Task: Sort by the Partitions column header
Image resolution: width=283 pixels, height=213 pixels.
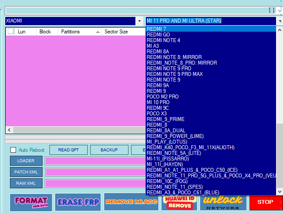Action: point(79,32)
